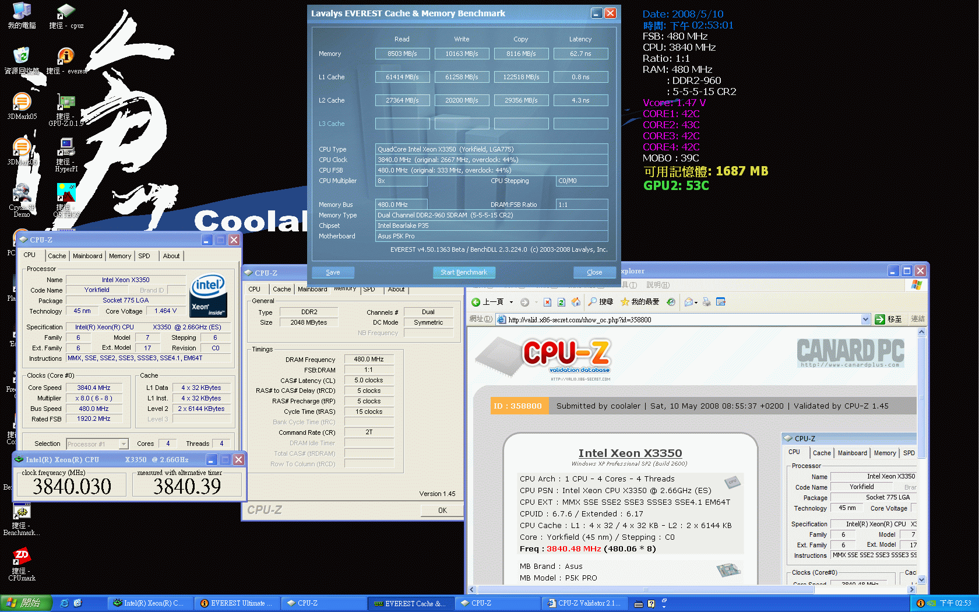Click the Refresh icon in Internet Explorer toolbar
This screenshot has height=612, width=979.
[x=561, y=302]
